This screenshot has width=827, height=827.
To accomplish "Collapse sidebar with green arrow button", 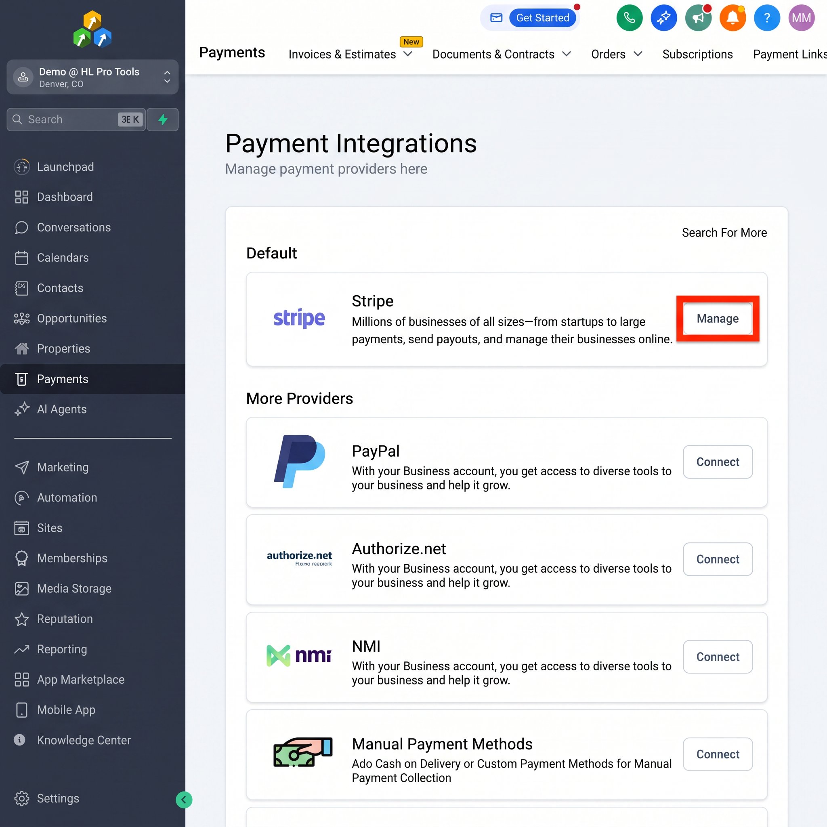I will click(x=184, y=800).
